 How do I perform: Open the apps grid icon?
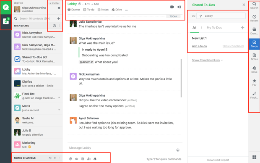click(x=254, y=157)
